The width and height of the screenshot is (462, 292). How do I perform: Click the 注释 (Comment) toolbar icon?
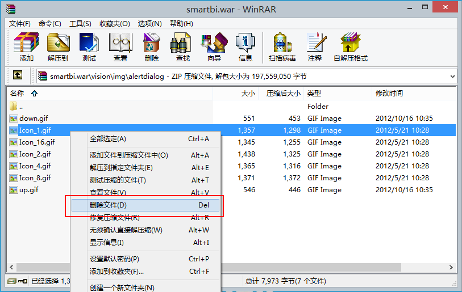[315, 47]
